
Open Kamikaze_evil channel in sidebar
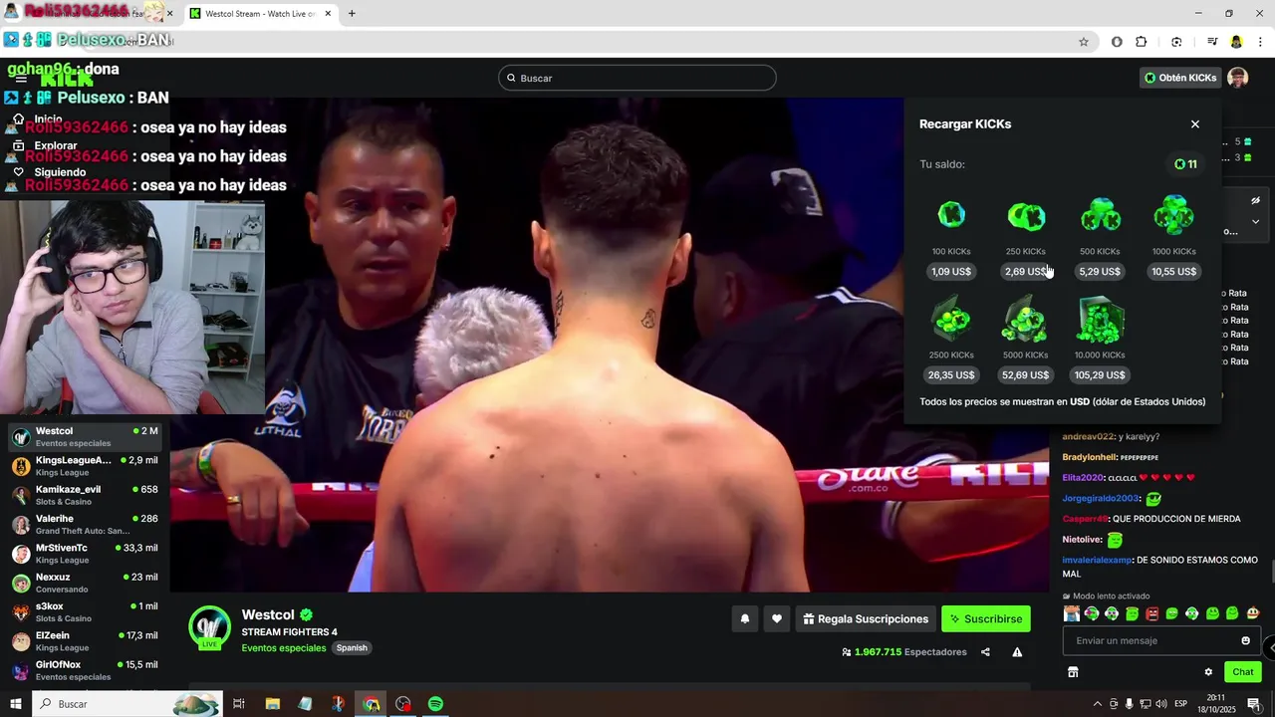coord(84,495)
